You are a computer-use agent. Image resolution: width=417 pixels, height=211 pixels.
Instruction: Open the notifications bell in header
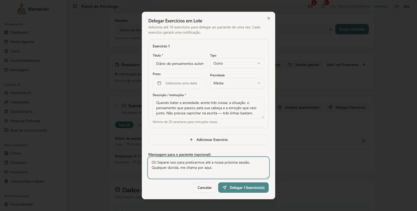click(323, 6)
